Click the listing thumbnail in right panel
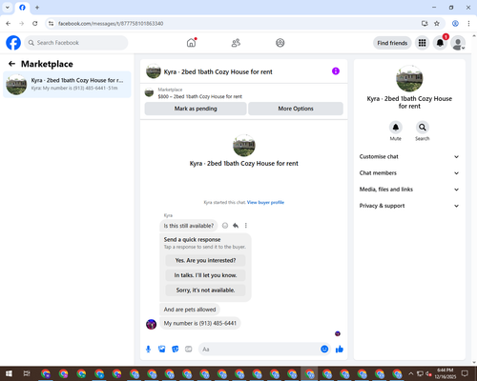The image size is (477, 381). tap(409, 78)
